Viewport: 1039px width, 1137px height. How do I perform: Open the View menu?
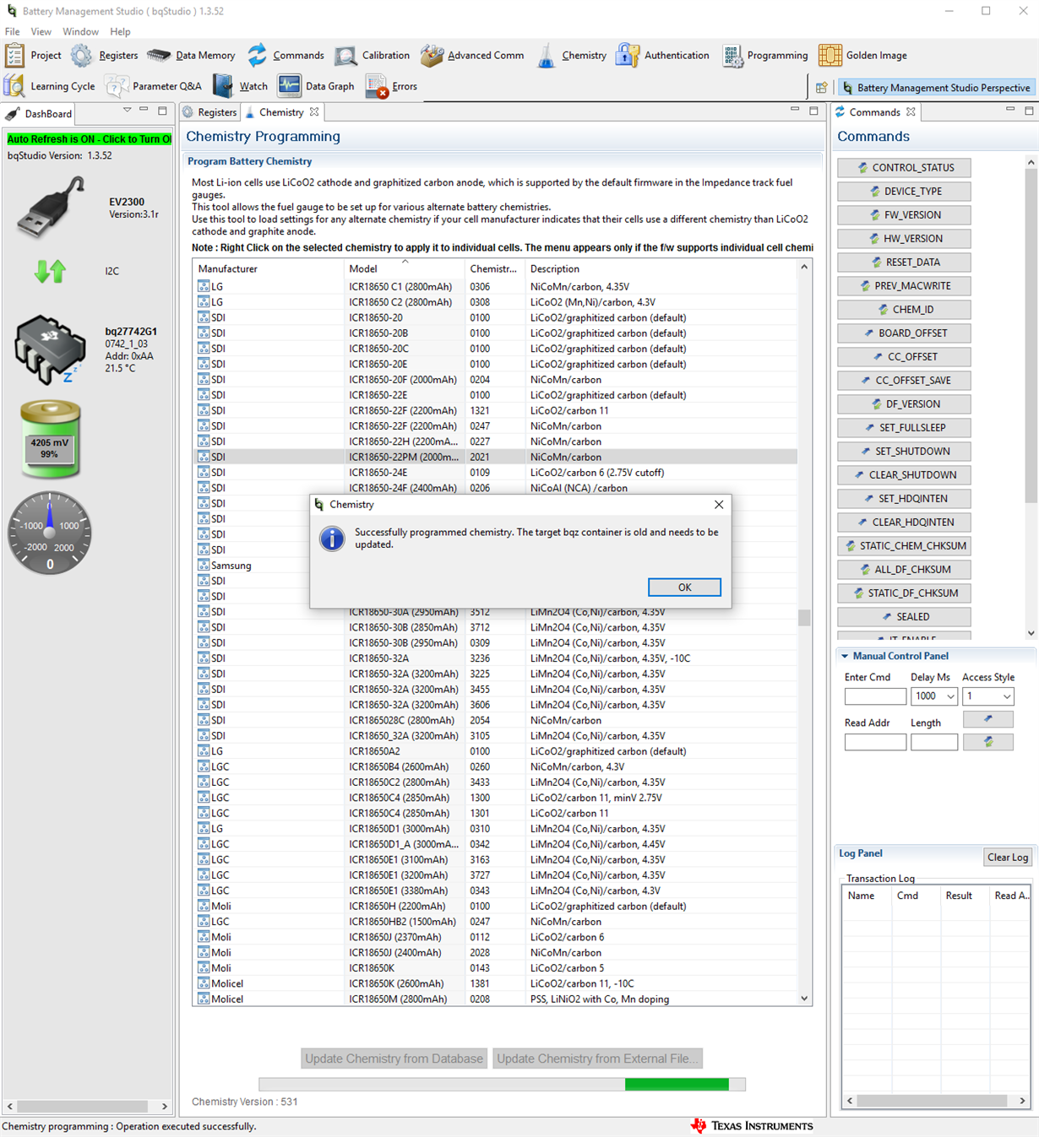[x=41, y=31]
